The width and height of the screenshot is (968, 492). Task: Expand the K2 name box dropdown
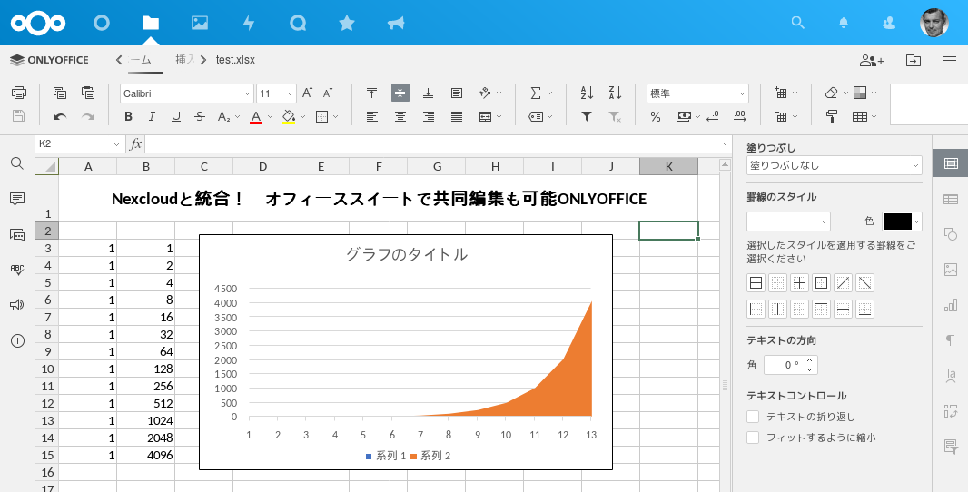pos(116,143)
